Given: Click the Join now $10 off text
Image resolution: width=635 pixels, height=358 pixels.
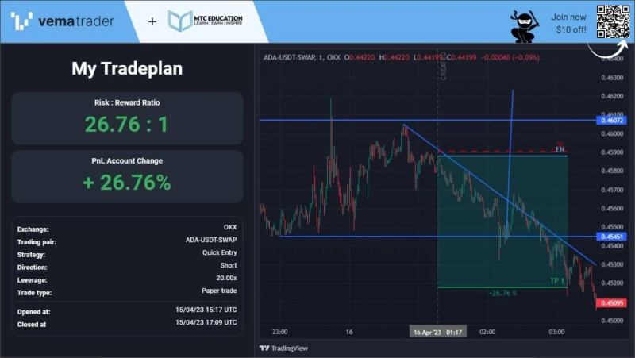Looking at the screenshot, I should (568, 23).
